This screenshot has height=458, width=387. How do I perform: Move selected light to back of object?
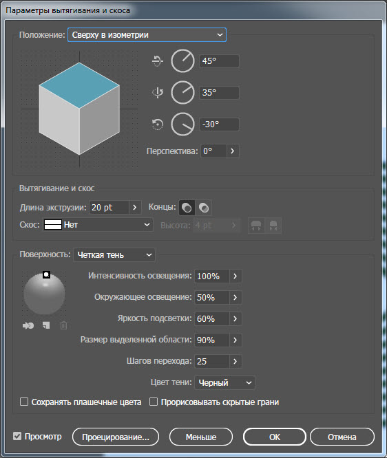pos(28,325)
